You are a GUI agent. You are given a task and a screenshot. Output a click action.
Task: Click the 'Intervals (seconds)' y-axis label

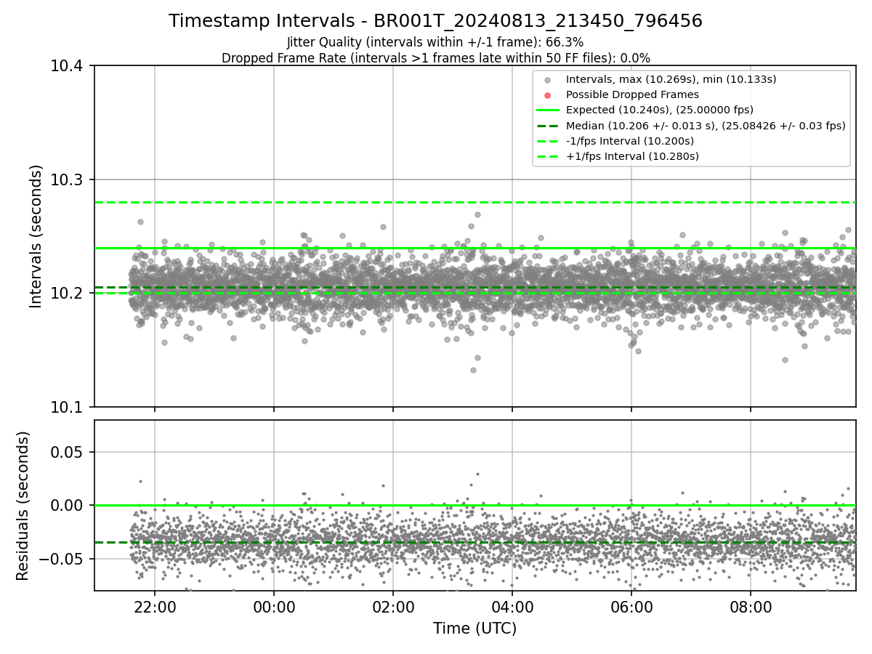[x=36, y=236]
